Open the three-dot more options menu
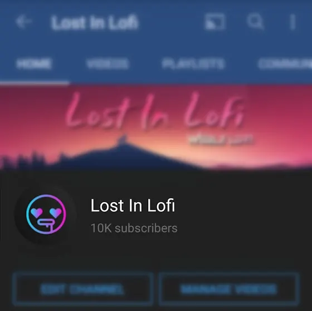Viewport: 312px width, 311px height. [292, 22]
